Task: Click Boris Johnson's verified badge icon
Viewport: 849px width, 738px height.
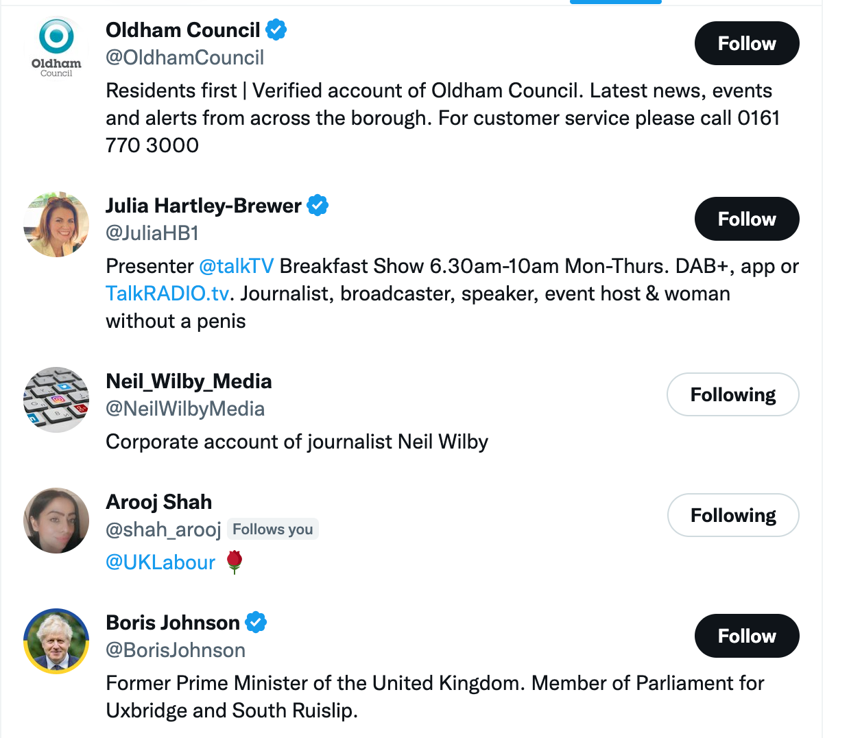Action: pyautogui.click(x=256, y=623)
